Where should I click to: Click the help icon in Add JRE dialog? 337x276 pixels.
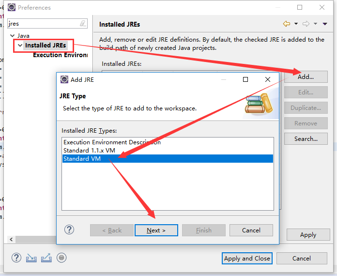pyautogui.click(x=69, y=230)
